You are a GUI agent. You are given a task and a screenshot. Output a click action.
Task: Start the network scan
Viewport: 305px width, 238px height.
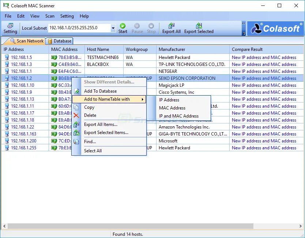[123, 29]
